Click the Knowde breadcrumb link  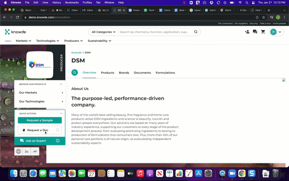[76, 53]
